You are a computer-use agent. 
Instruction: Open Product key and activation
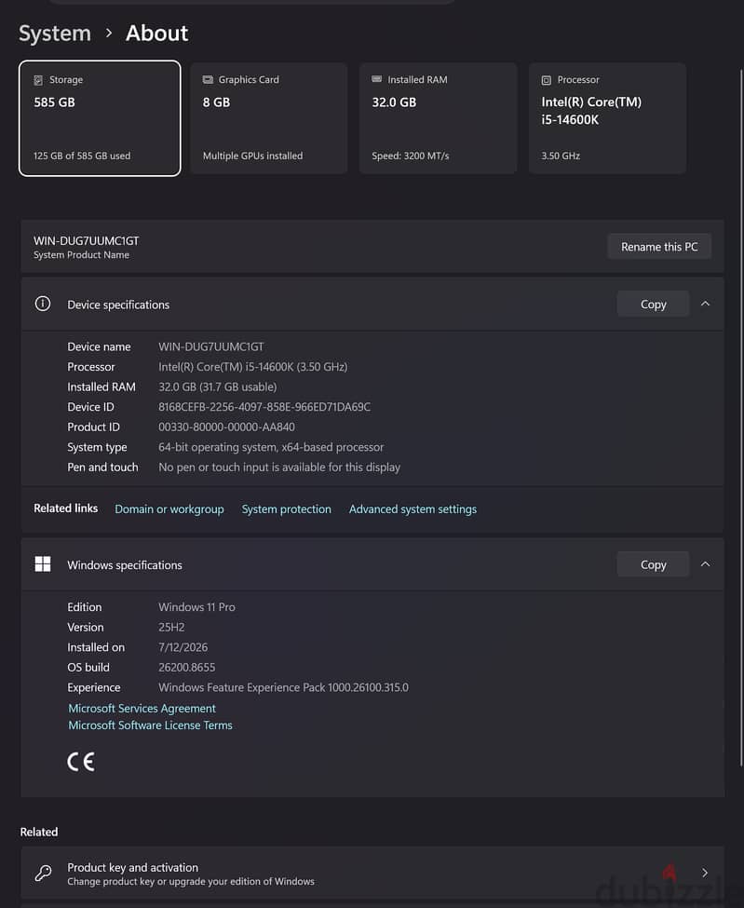372,874
